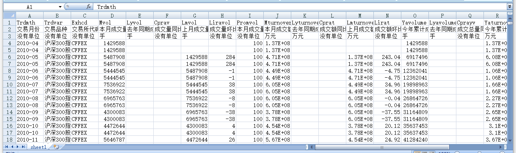Select column A header
Screen dimensions: 516x153
pyautogui.click(x=30, y=16)
